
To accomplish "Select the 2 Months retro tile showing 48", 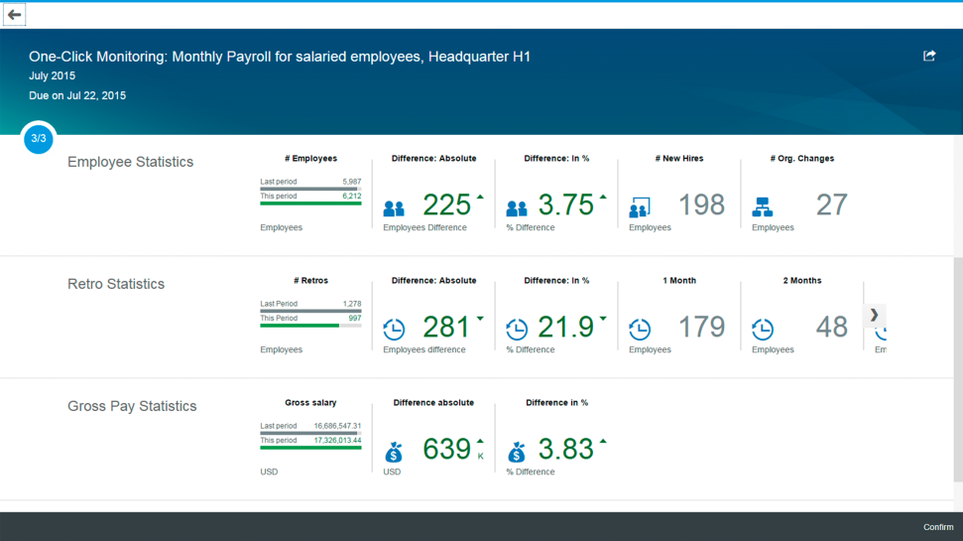I will point(802,316).
